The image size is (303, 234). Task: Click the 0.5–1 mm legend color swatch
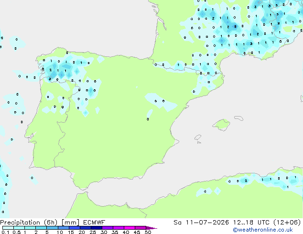tap(19, 228)
